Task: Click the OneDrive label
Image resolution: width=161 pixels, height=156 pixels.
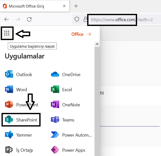Action: pos(71,75)
